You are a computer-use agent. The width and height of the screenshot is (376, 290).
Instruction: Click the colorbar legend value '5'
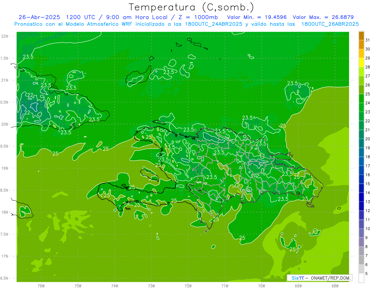click(x=367, y=274)
